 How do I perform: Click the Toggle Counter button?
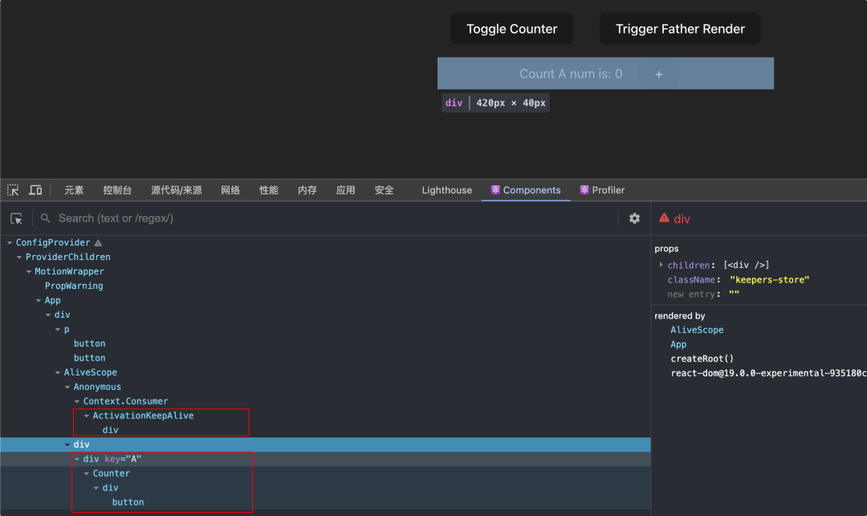click(x=511, y=28)
